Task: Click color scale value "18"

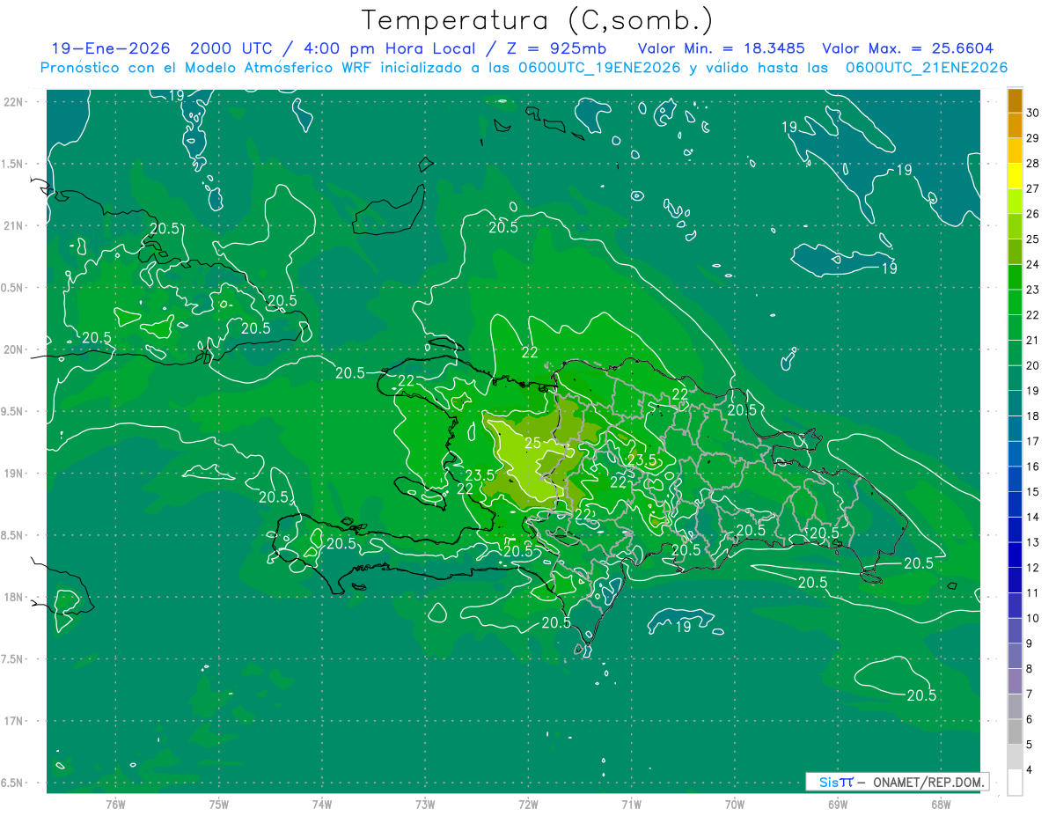Action: [x=1033, y=416]
